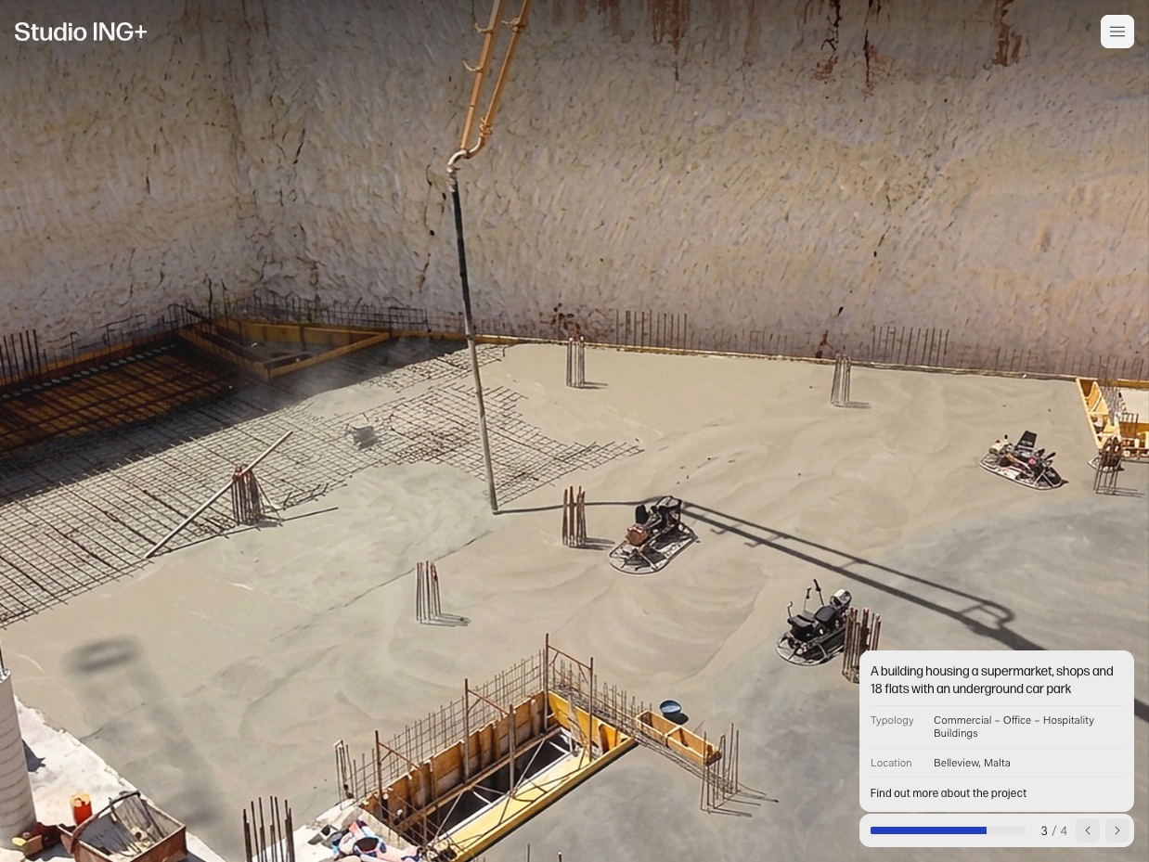Viewport: 1149px width, 862px height.
Task: Click the 'Location' row label
Action: 891,763
